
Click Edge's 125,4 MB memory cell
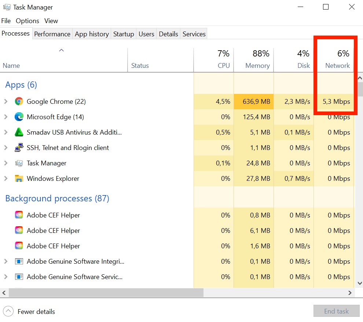tap(253, 117)
